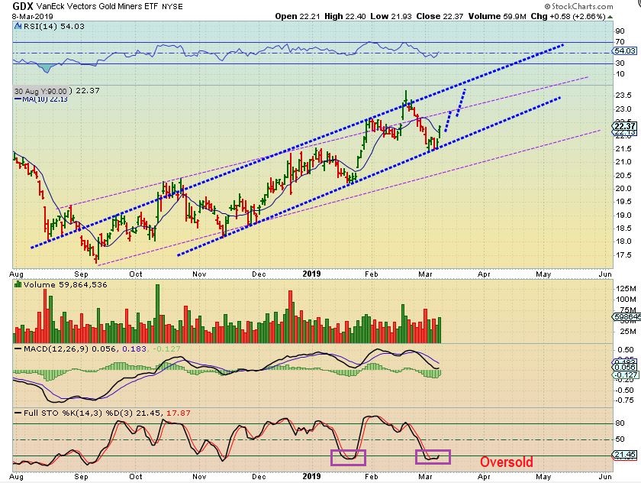Click the 54.03 RSI value tag on axis
641x483 pixels.
tap(625, 50)
